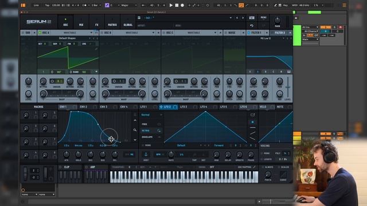Select the LFO point mode dot icon
Viewport: 367px width, 206px height.
[x=252, y=122]
